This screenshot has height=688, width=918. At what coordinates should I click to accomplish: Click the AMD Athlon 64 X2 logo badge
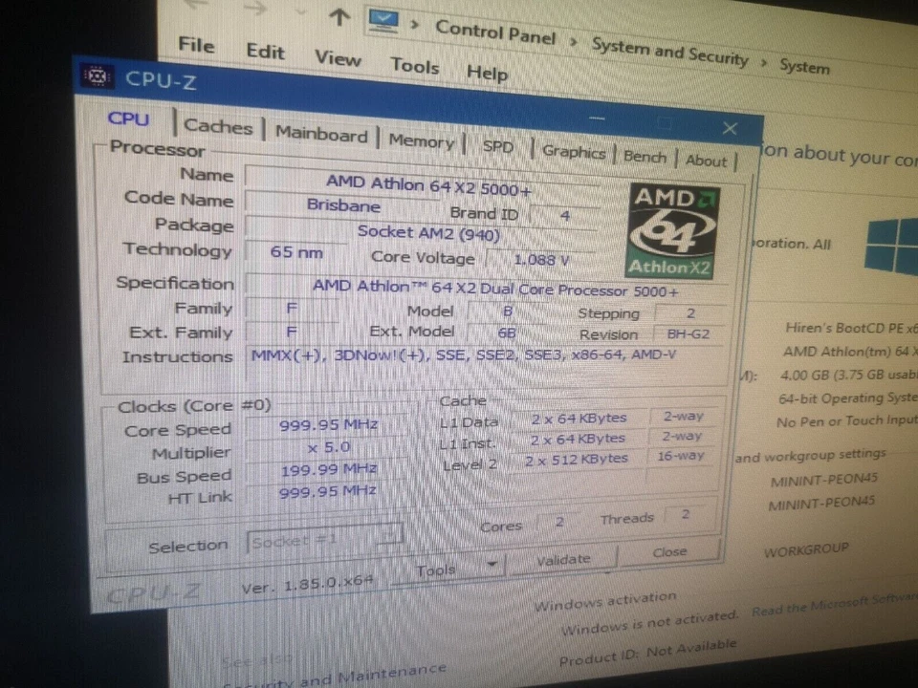click(x=670, y=229)
